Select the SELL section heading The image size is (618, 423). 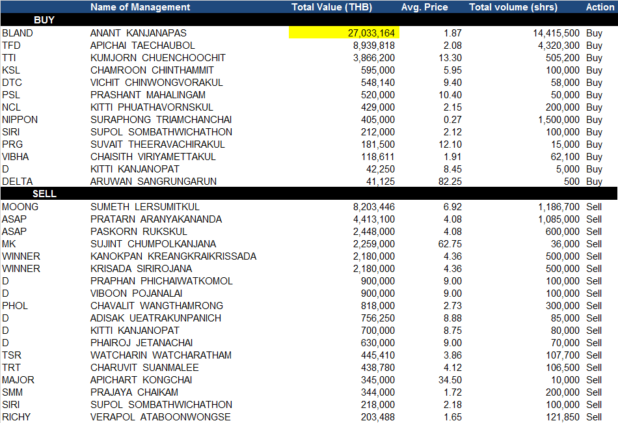click(44, 193)
